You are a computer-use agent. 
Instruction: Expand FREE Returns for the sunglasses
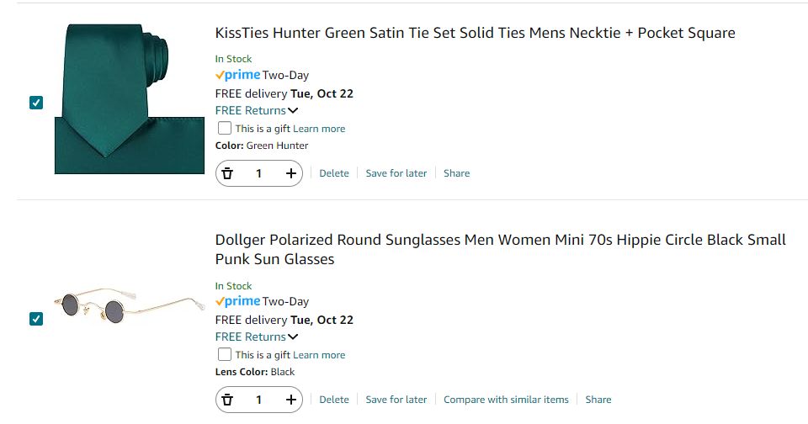257,337
